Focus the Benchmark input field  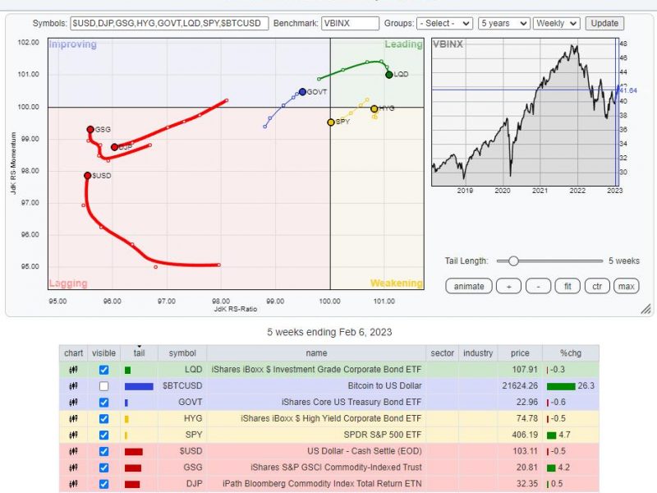350,24
